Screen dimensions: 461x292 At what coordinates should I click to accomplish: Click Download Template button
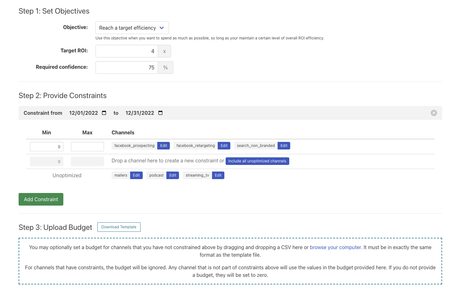(119, 227)
